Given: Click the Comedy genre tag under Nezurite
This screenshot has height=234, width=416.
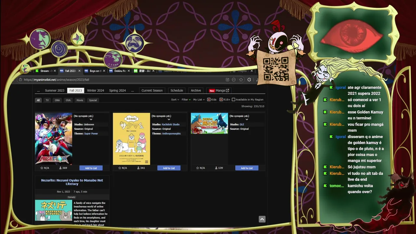Looking at the screenshot, I should coord(71,197).
